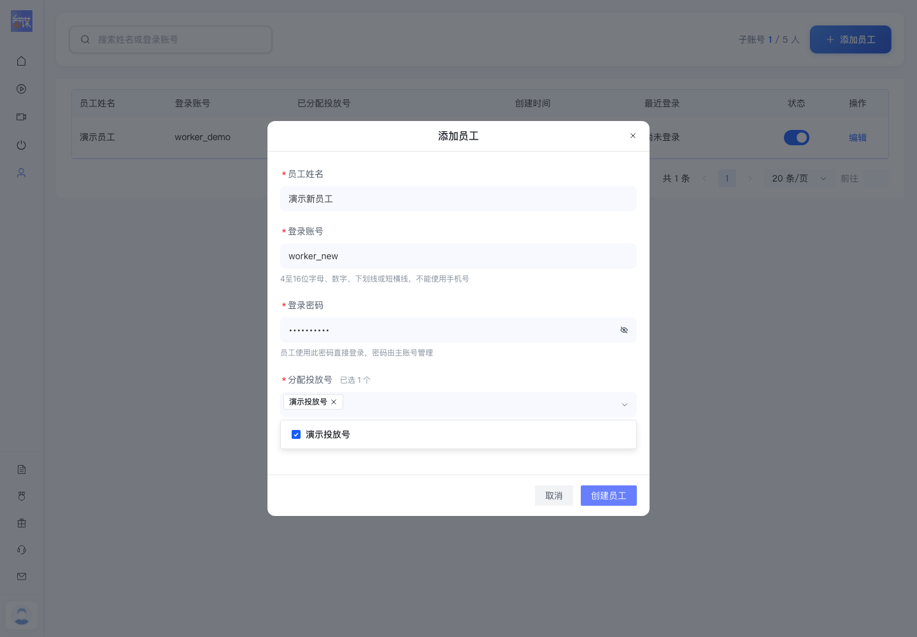Open the gift icon in the sidebar
The height and width of the screenshot is (637, 917).
[x=22, y=523]
